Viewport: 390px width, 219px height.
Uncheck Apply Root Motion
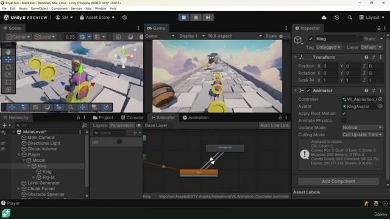click(344, 114)
